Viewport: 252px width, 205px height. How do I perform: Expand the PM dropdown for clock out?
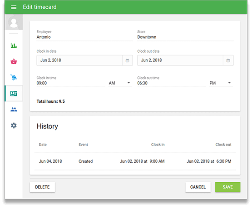(221, 83)
